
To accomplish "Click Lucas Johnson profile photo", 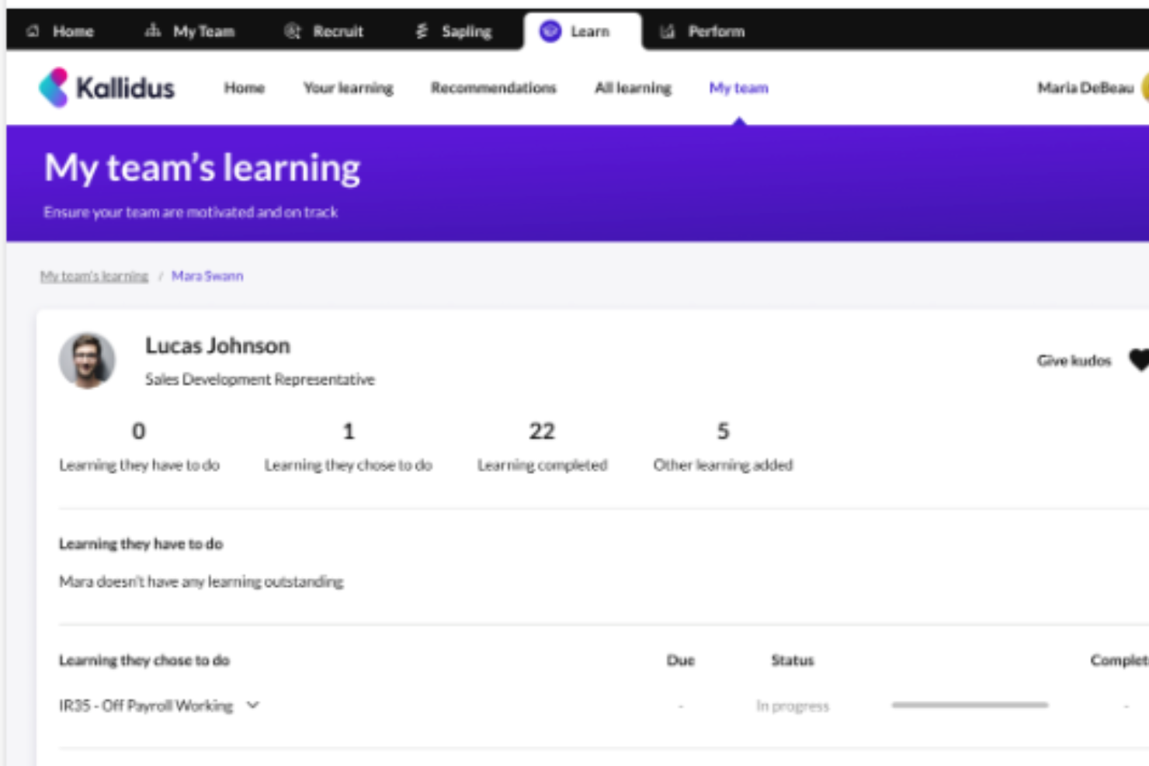I will click(87, 361).
